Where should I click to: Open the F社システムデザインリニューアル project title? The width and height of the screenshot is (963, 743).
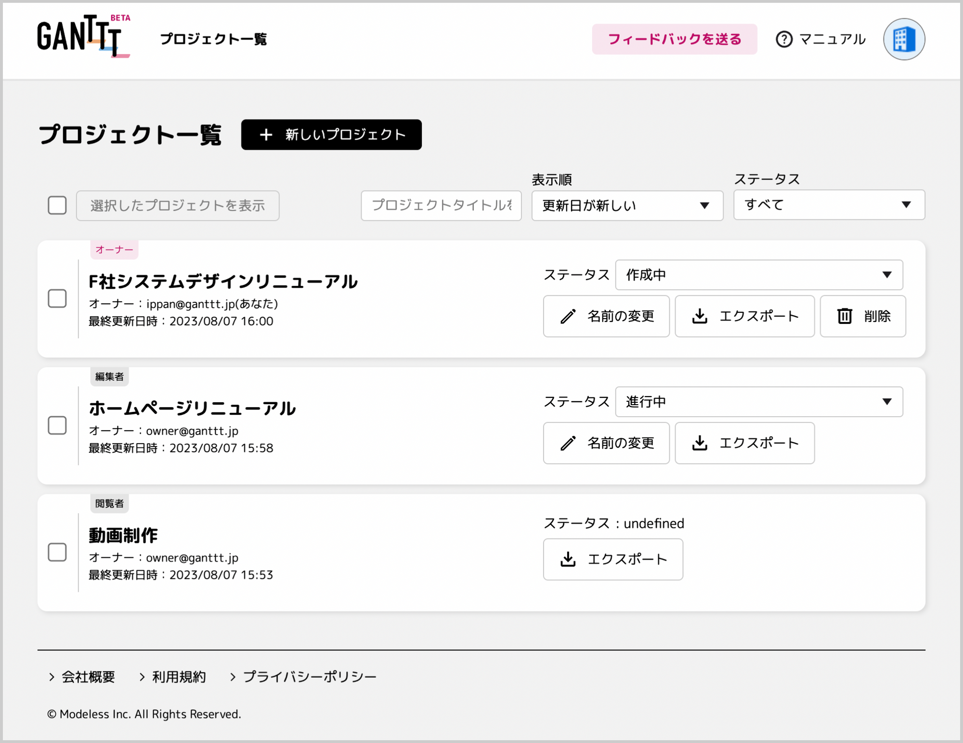click(x=223, y=282)
